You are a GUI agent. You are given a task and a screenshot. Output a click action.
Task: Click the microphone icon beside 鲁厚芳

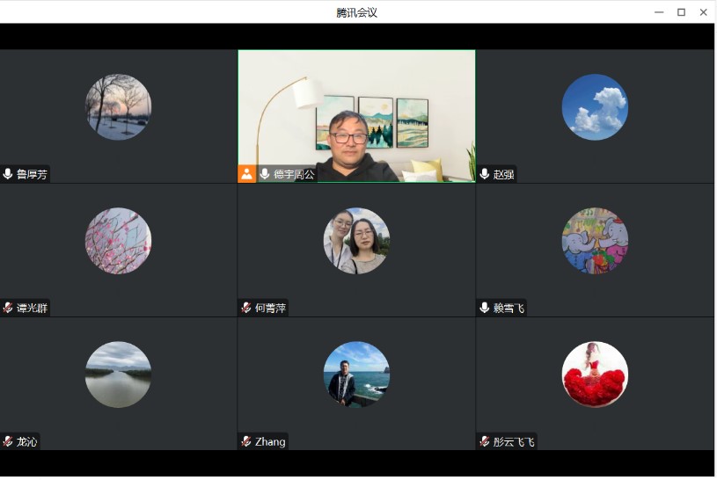point(8,174)
